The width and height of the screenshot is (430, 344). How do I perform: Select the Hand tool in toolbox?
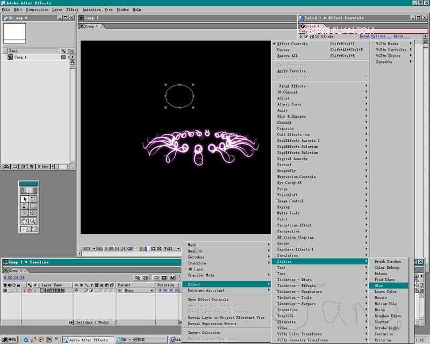[x=24, y=221]
